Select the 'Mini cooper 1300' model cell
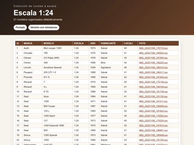This screenshot has width=194, height=145. 57,48
